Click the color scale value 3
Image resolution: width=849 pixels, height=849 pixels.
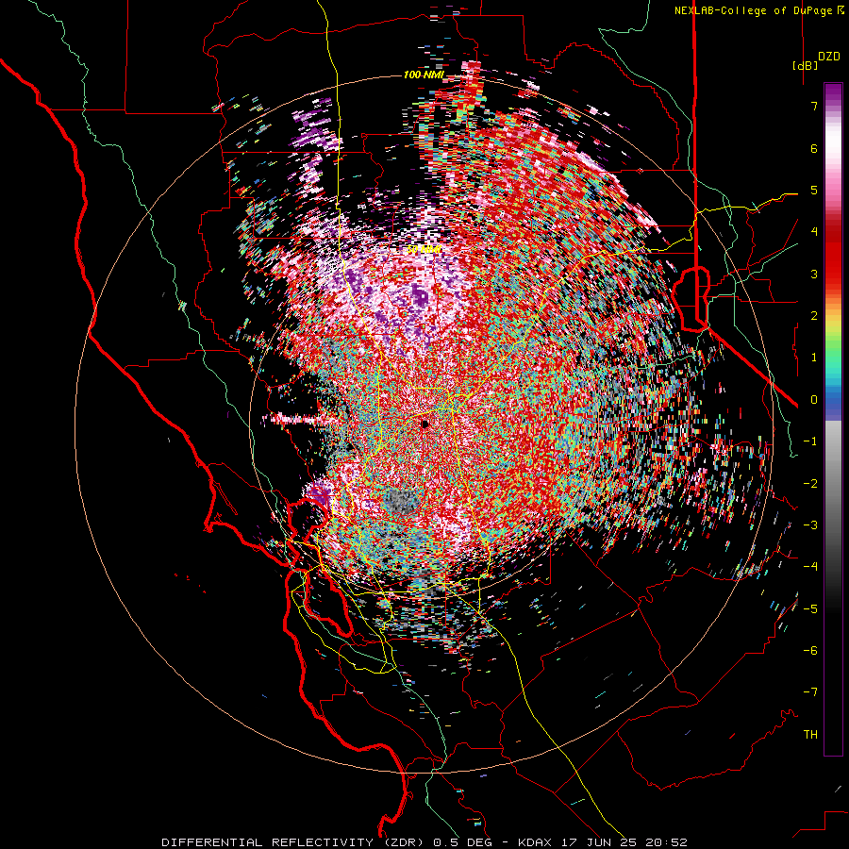coord(814,274)
